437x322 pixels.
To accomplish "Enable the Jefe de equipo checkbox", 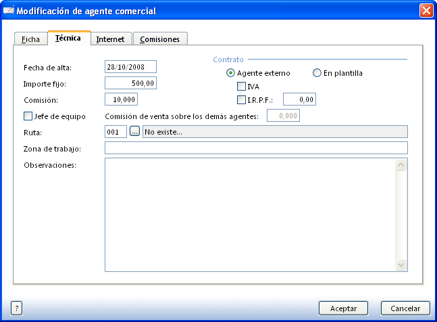I will point(28,116).
